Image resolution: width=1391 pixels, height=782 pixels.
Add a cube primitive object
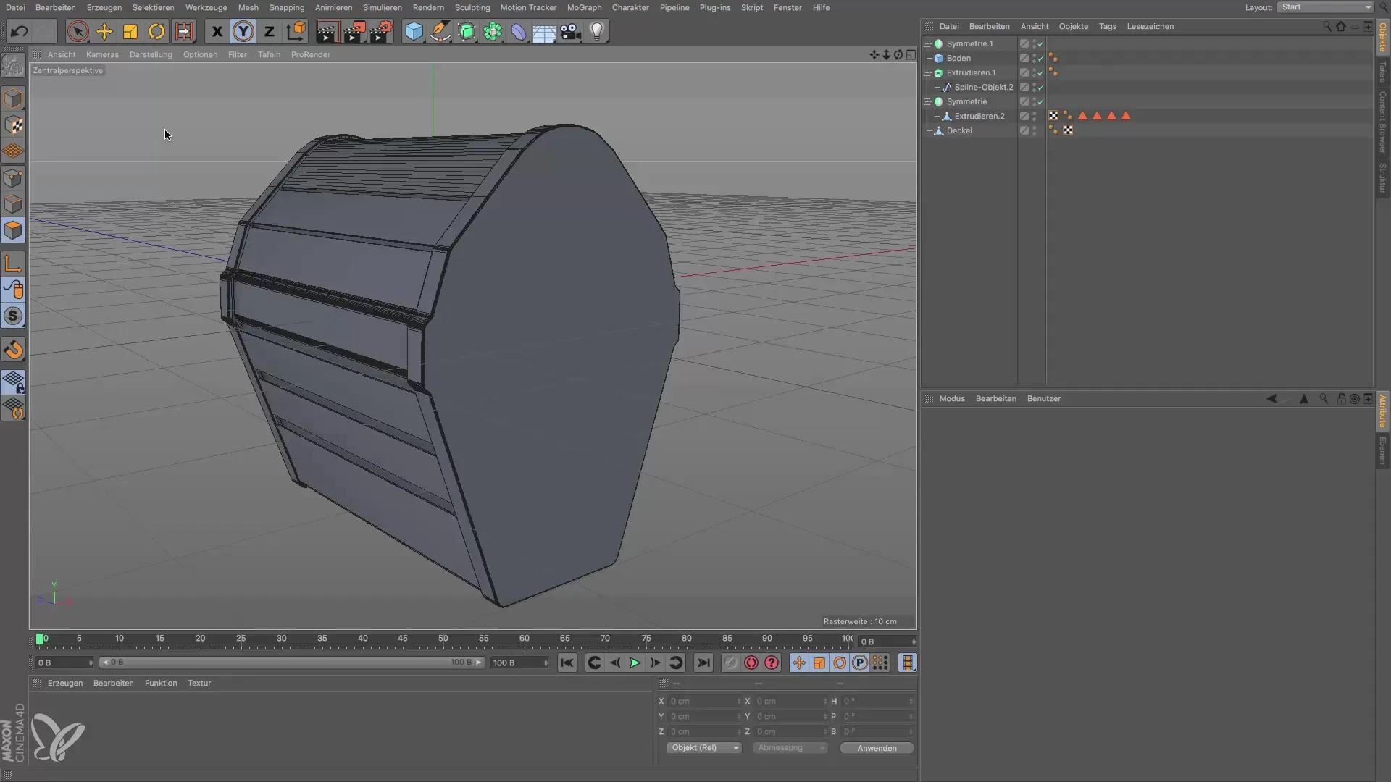tap(414, 31)
